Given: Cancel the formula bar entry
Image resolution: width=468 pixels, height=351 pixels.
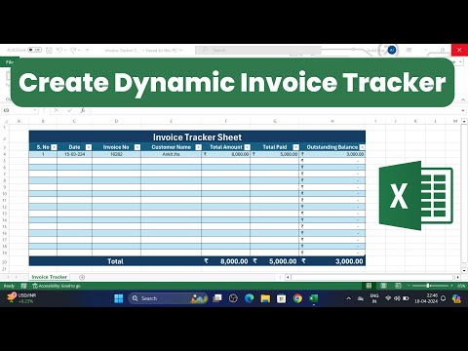Looking at the screenshot, I should pos(57,110).
